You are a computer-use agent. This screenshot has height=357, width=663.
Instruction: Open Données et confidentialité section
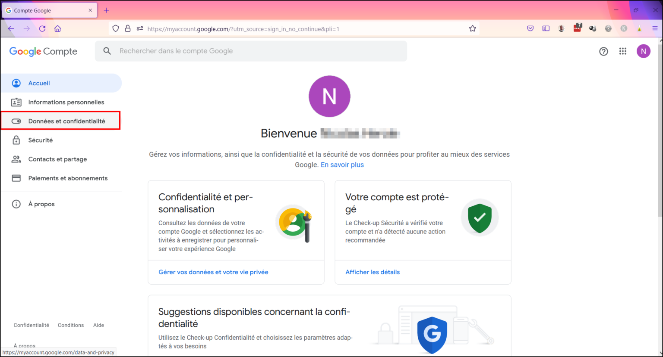click(x=61, y=121)
